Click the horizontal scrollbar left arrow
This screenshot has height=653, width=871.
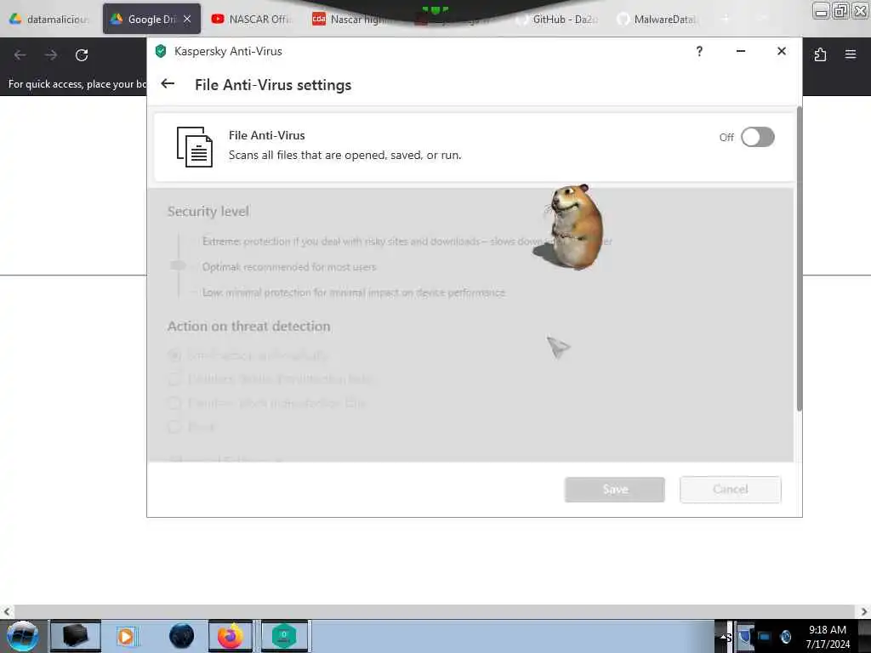pos(7,611)
